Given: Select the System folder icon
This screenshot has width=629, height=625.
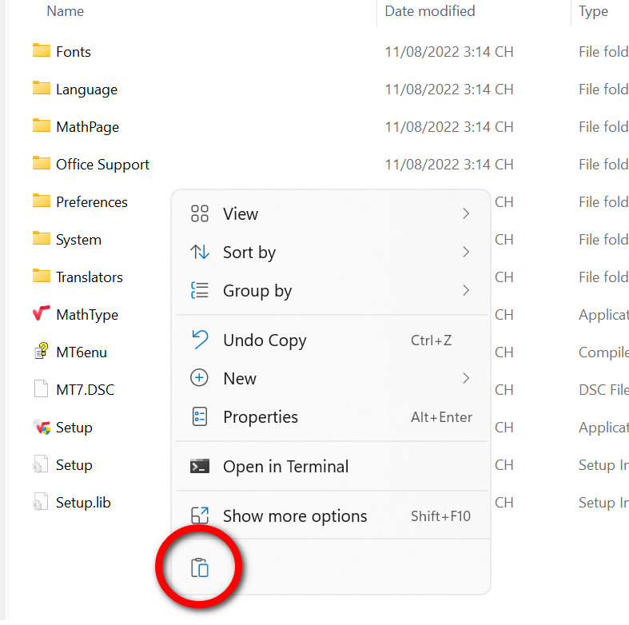Looking at the screenshot, I should tap(42, 238).
